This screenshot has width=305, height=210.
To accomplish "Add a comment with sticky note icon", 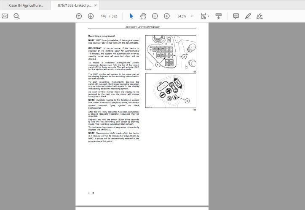I will coord(236,16).
